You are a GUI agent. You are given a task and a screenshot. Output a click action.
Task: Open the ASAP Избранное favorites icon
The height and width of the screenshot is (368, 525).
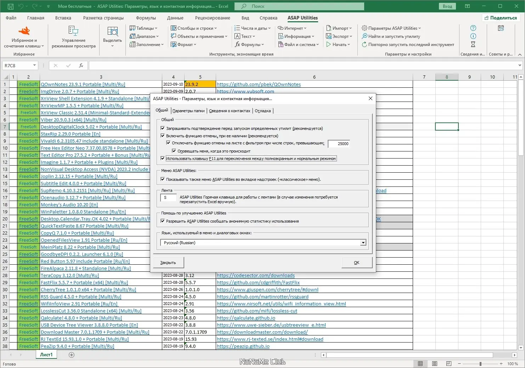[x=24, y=37]
